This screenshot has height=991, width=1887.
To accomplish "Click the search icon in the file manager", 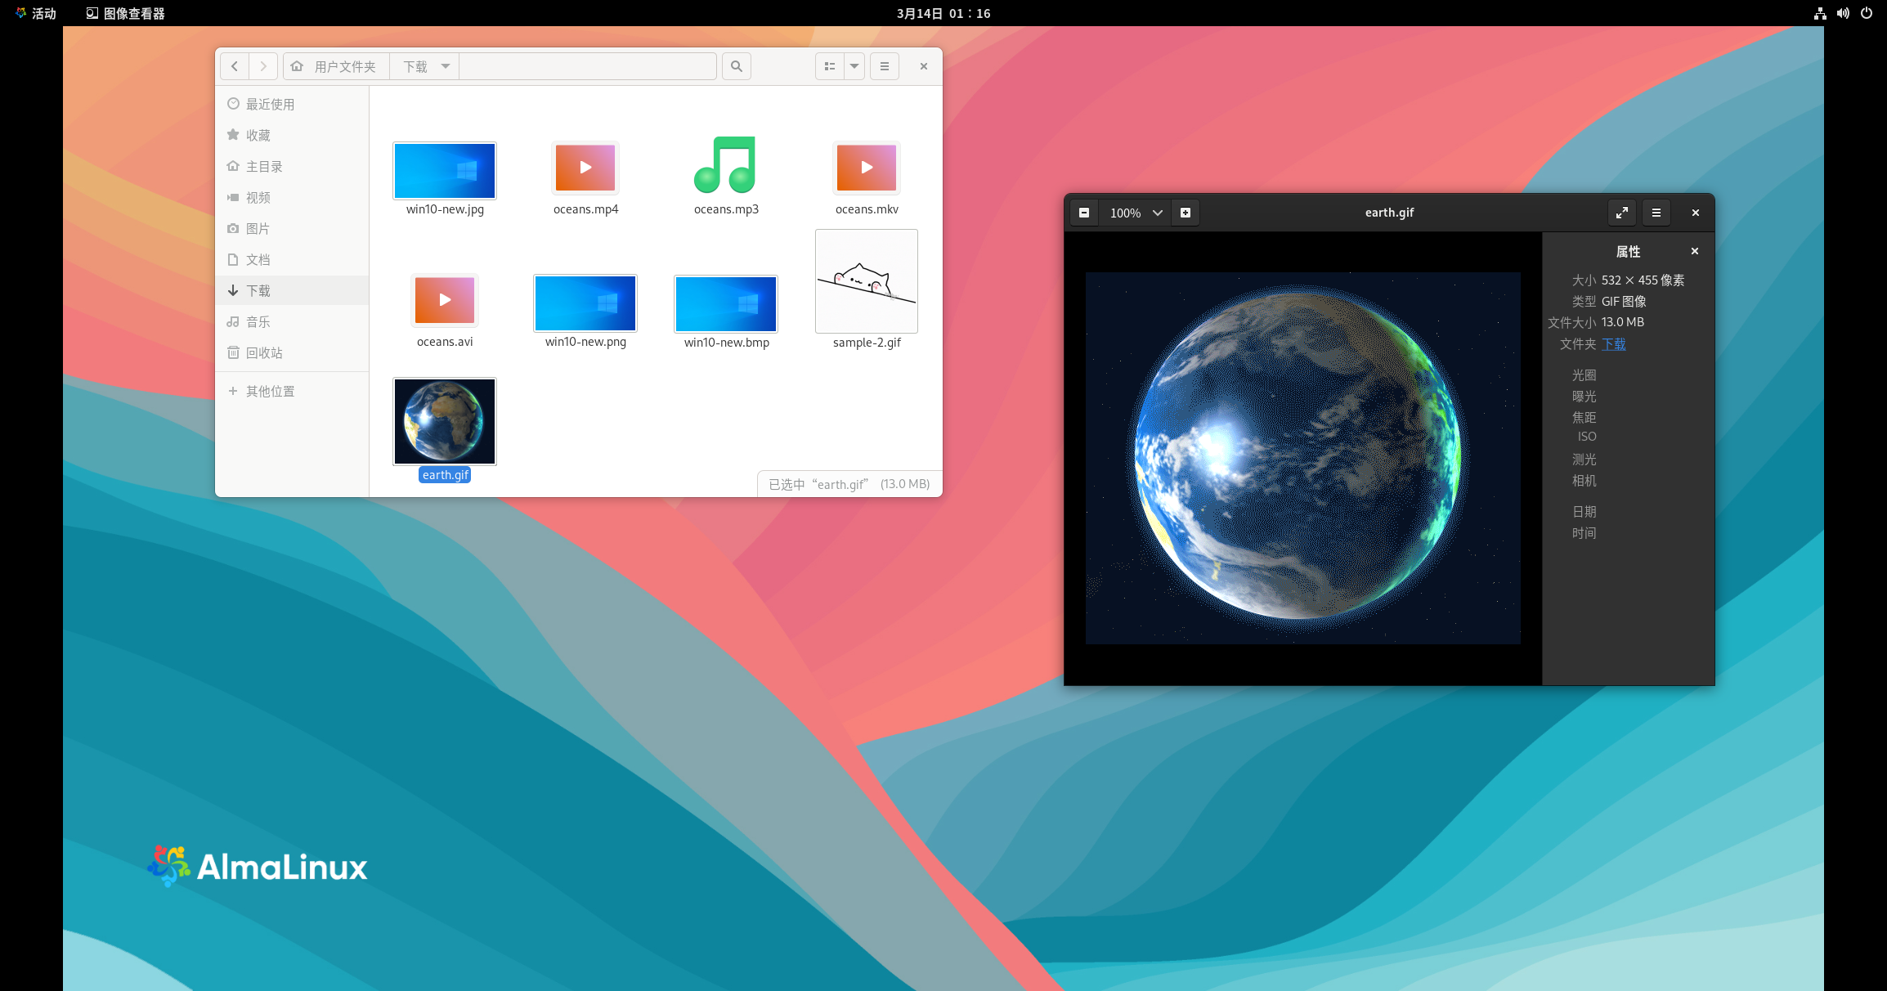I will click(737, 66).
